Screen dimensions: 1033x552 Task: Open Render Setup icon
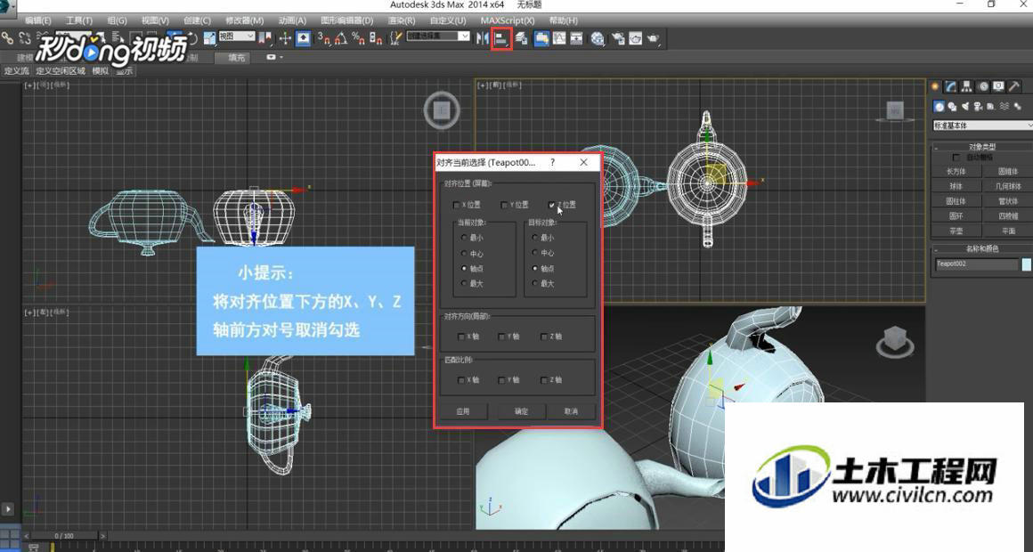(618, 39)
